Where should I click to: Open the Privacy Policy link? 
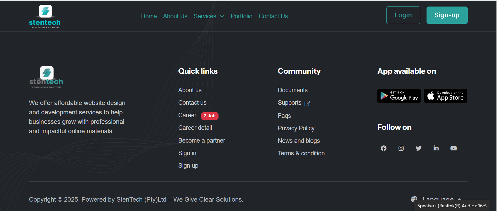coord(296,128)
